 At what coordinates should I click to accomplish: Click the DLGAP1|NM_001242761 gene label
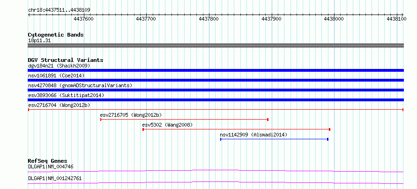pos(55,178)
